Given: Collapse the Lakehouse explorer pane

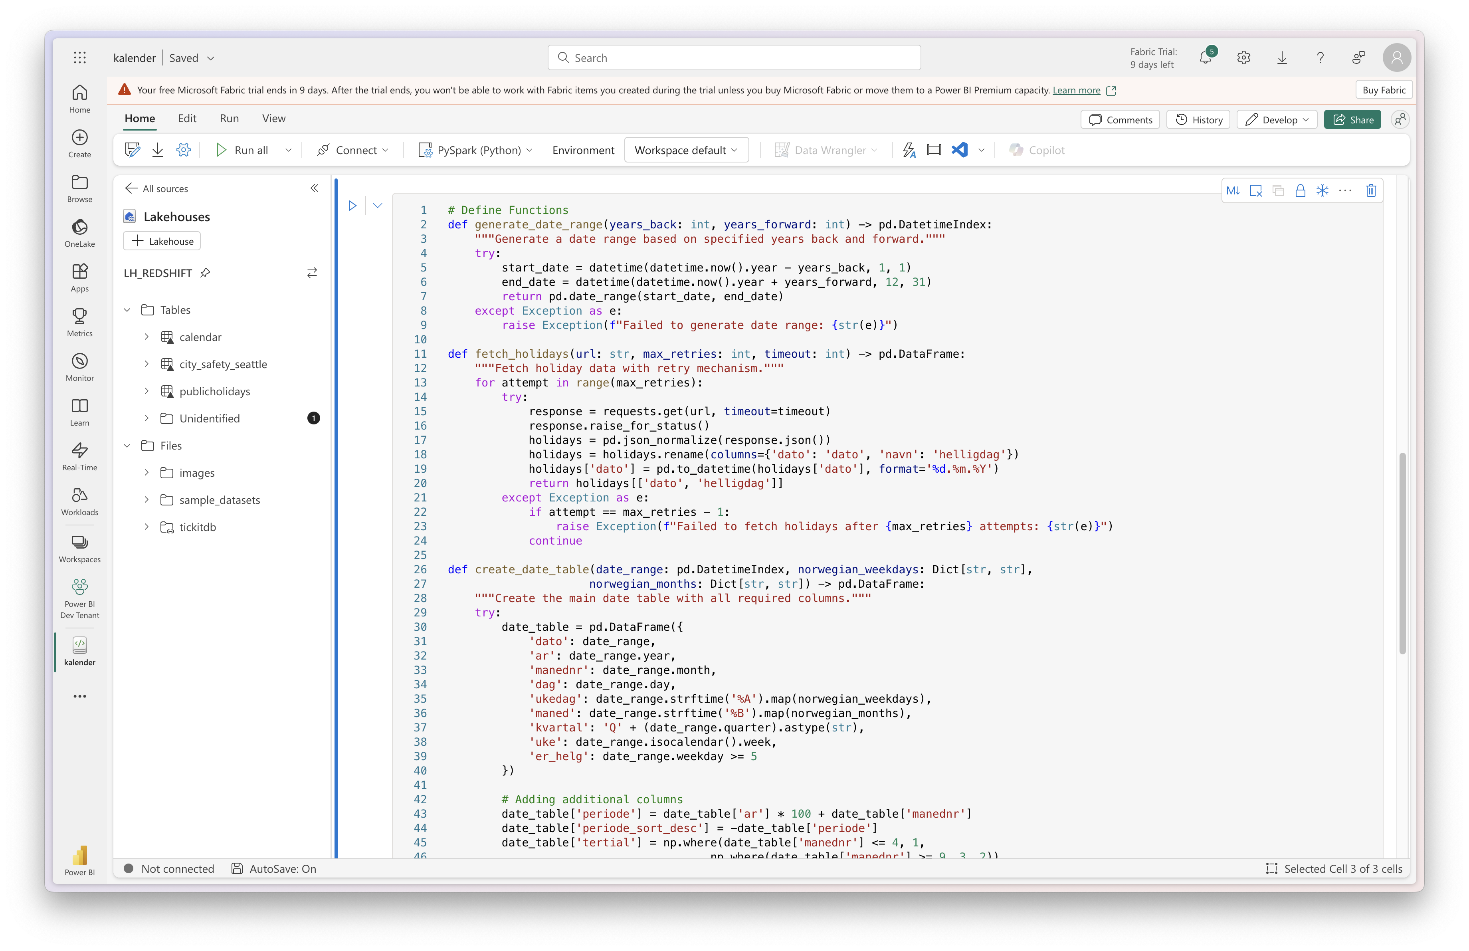Looking at the screenshot, I should 314,188.
